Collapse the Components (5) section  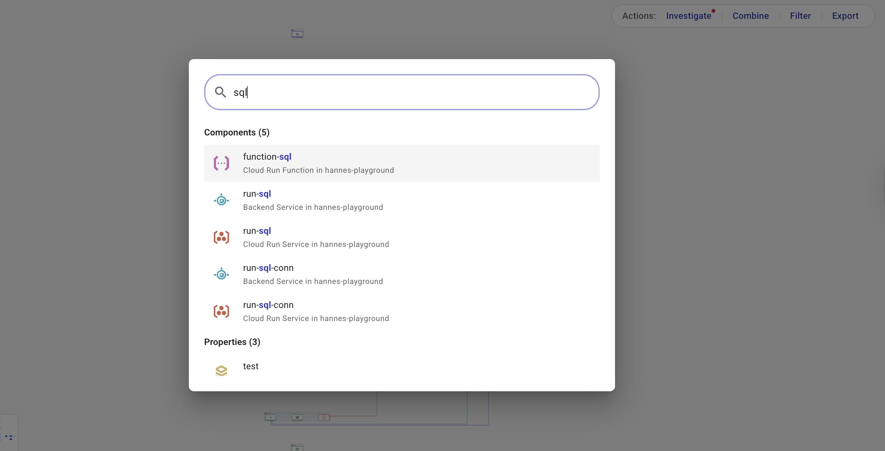point(237,132)
